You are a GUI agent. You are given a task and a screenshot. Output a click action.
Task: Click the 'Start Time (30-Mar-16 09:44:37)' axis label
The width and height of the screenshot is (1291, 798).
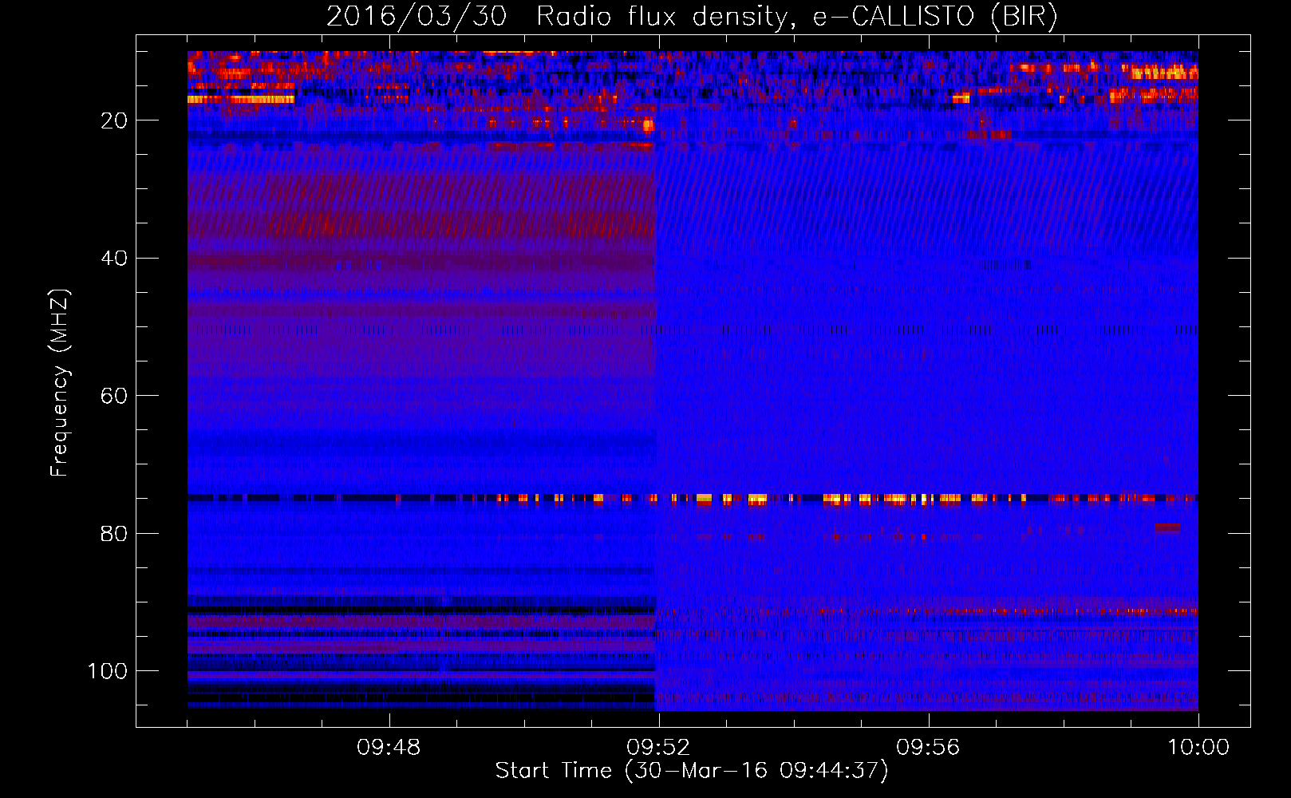click(692, 771)
